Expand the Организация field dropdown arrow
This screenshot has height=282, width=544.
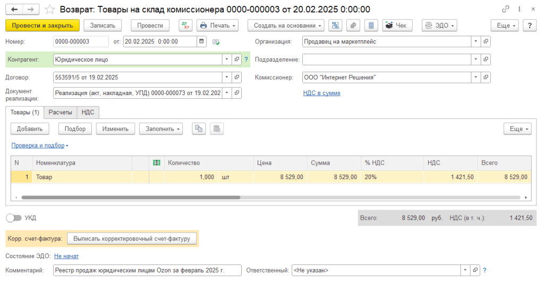point(475,41)
